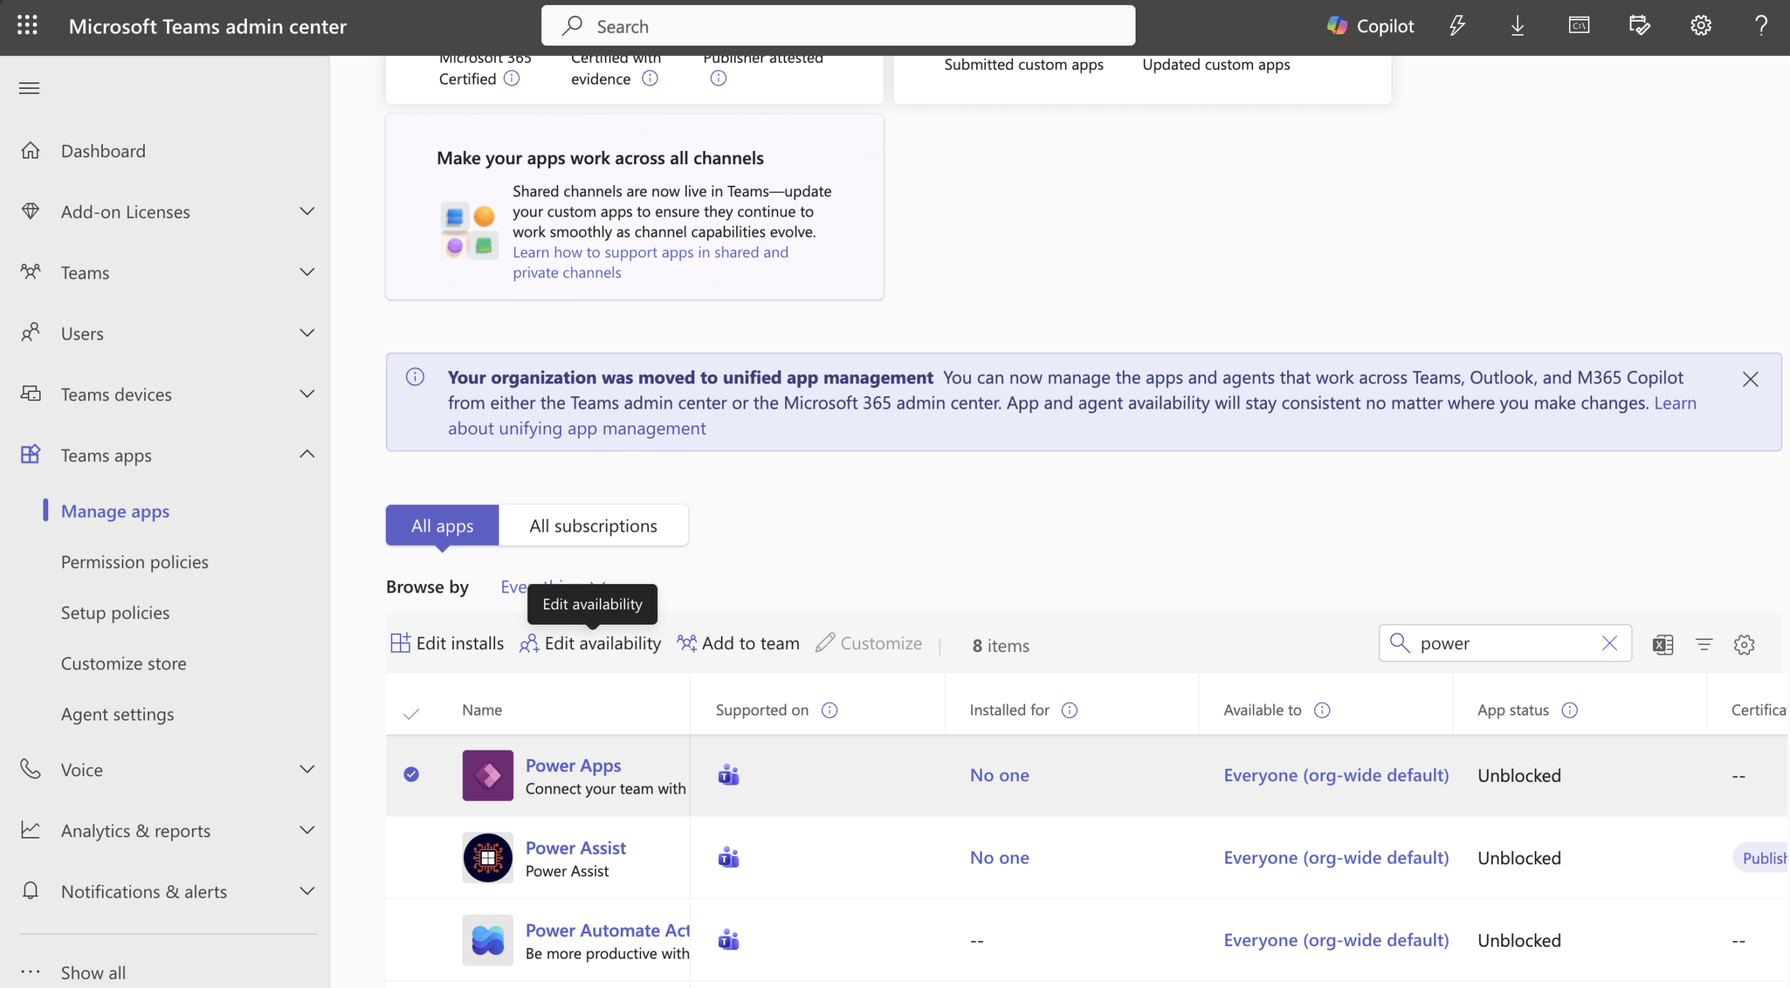This screenshot has height=988, width=1790.
Task: Click info icon next to Certified with evidence
Action: 650,78
